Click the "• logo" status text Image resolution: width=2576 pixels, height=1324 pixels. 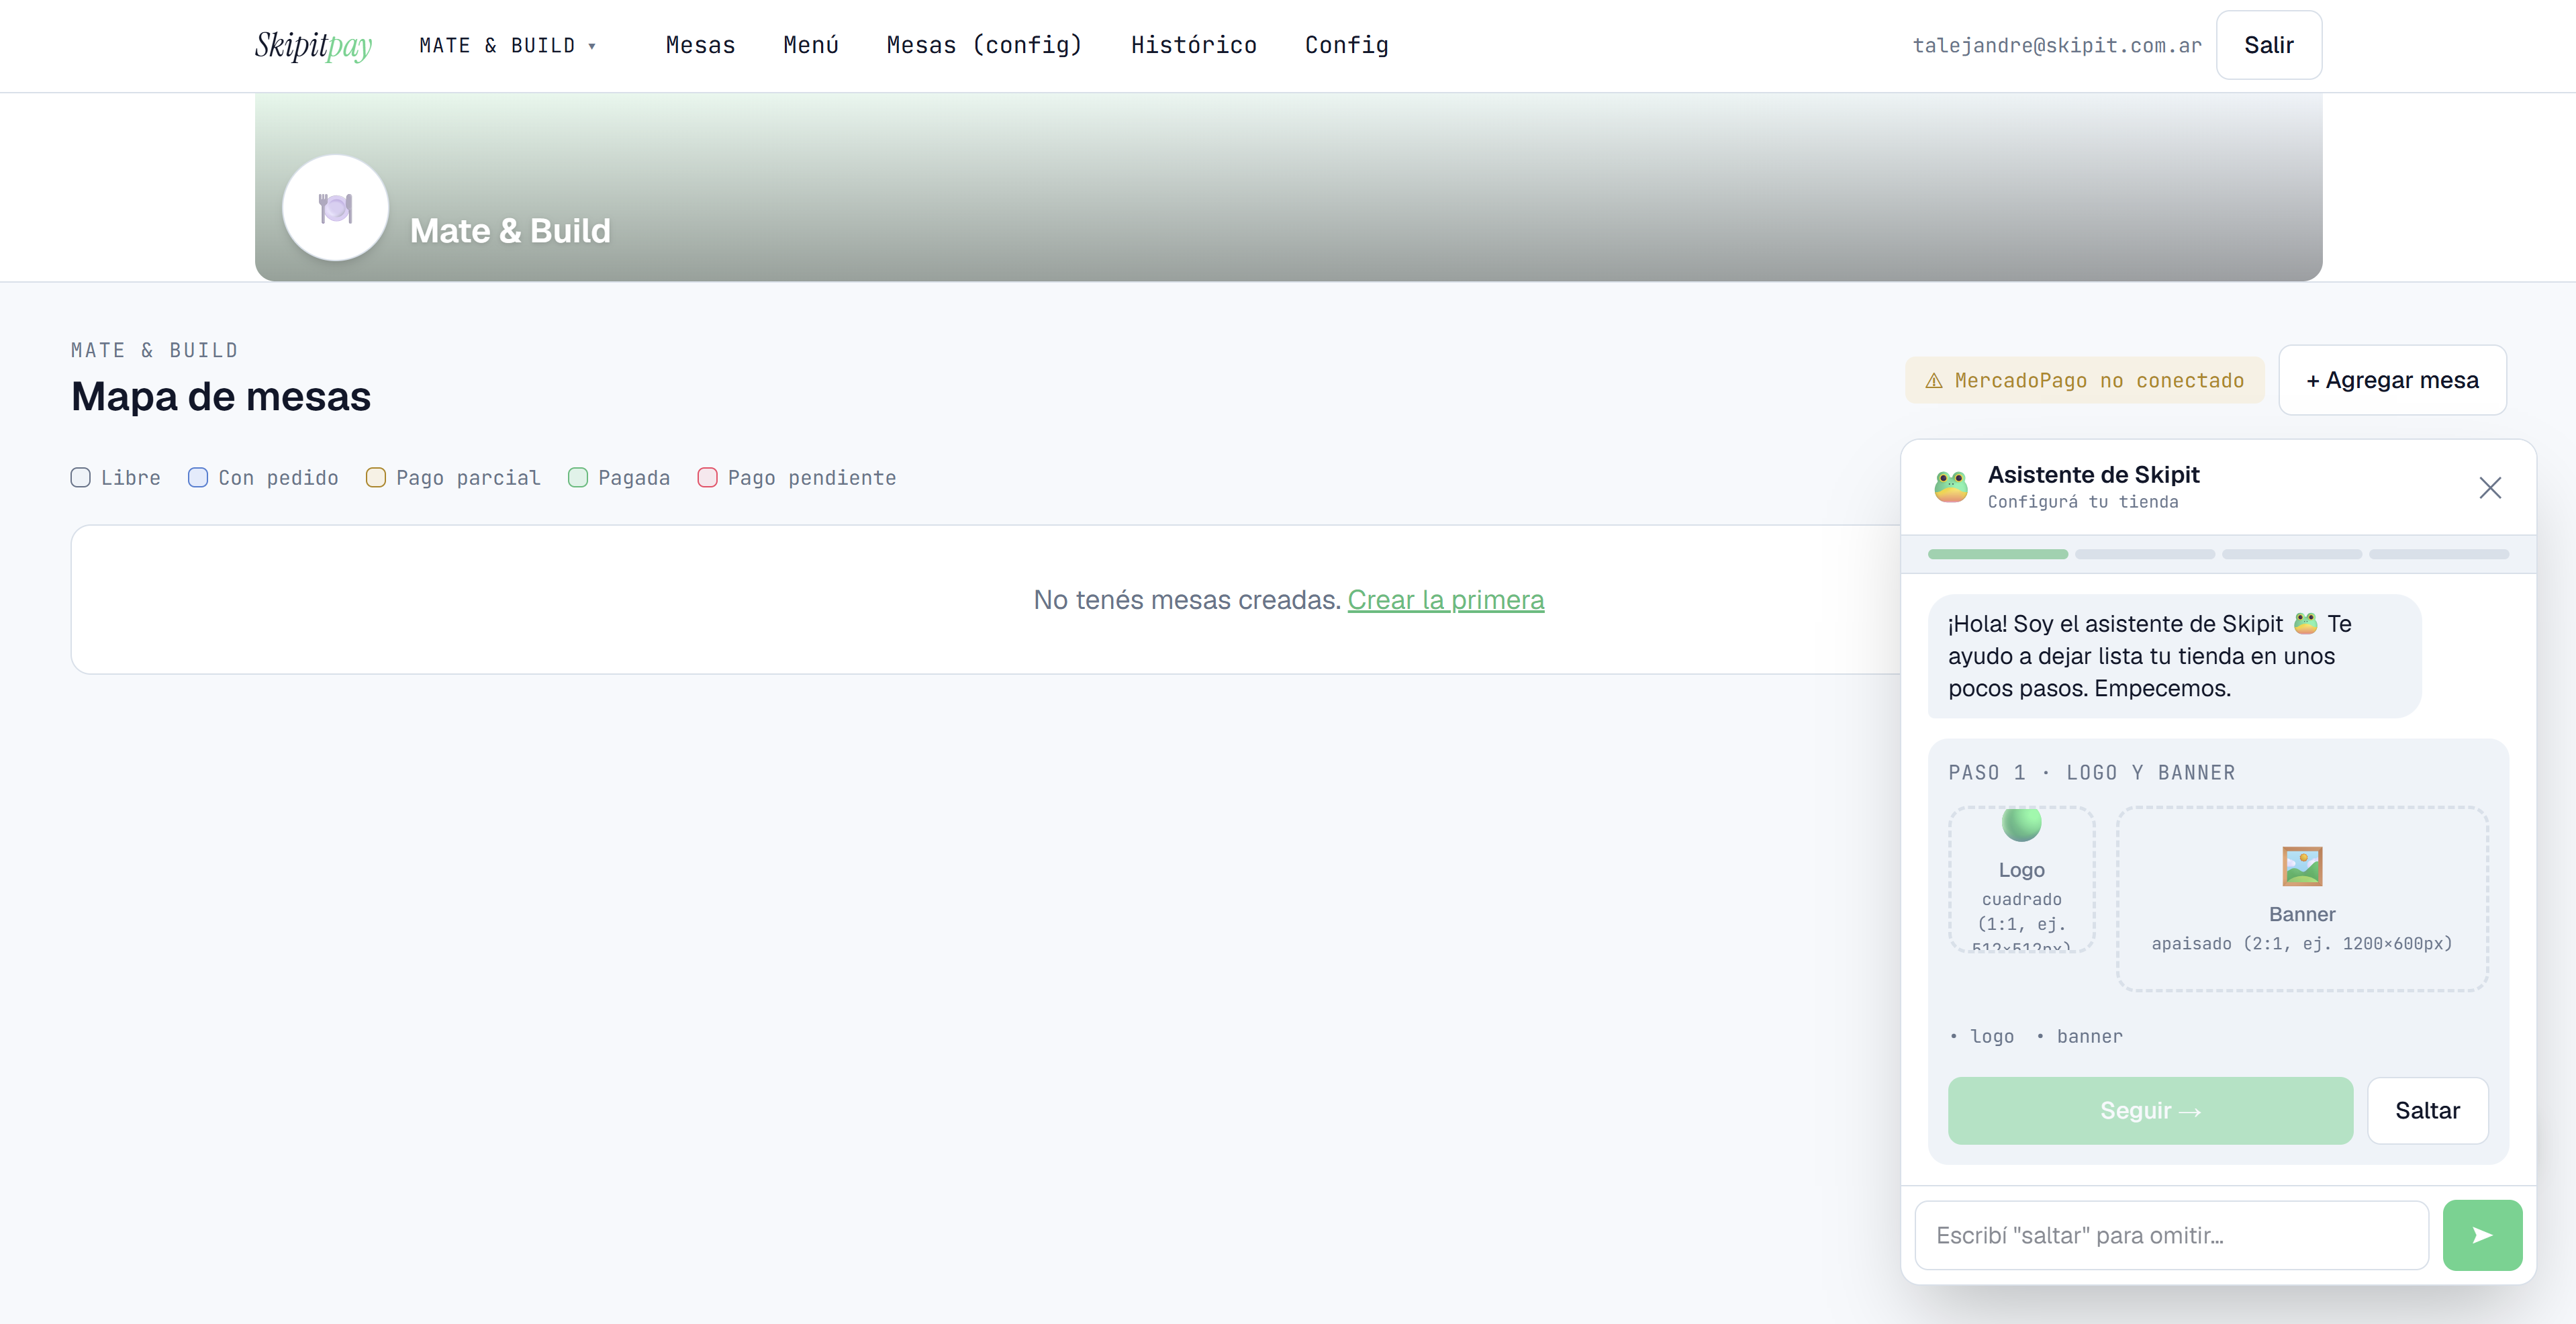coord(1982,1037)
